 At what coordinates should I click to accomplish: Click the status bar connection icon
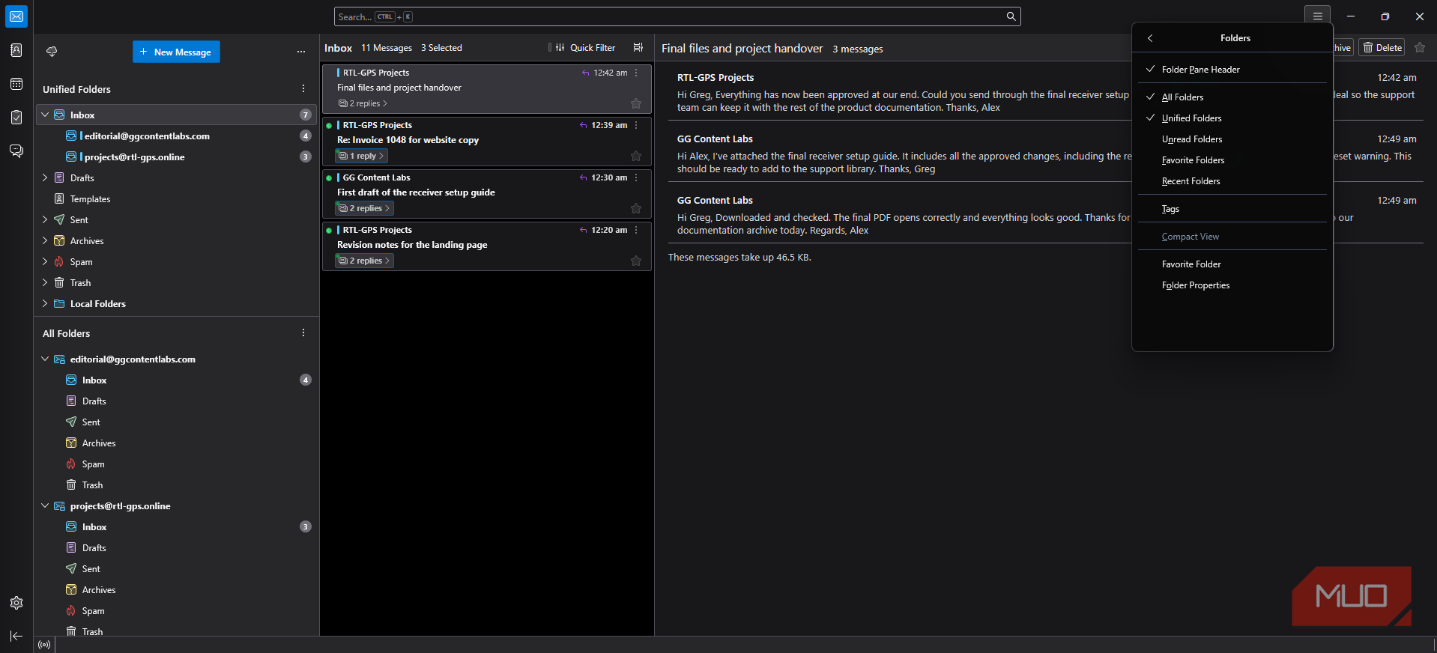[x=44, y=645]
